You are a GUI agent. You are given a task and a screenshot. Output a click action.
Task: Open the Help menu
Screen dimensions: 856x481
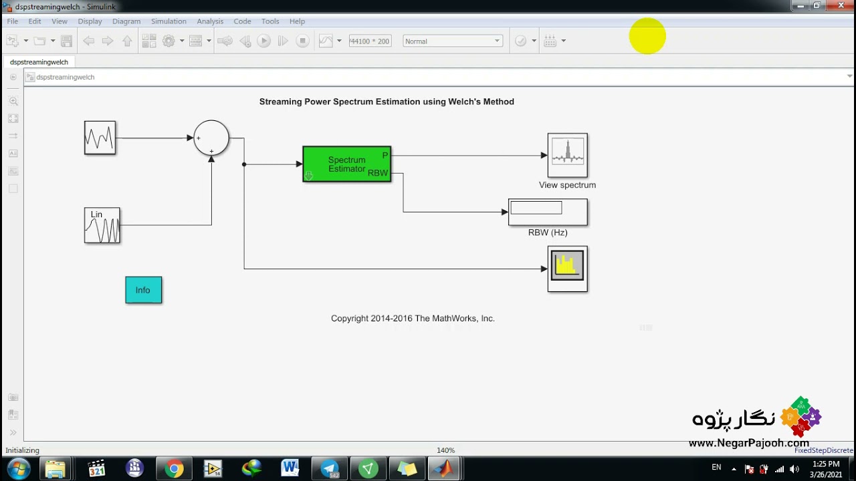(x=297, y=21)
